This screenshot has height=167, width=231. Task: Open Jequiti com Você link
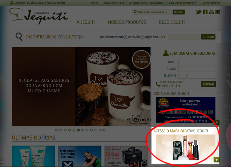(114, 3)
